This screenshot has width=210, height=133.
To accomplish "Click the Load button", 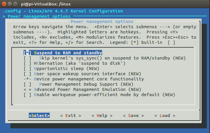I will pyautogui.click(x=165, y=116).
